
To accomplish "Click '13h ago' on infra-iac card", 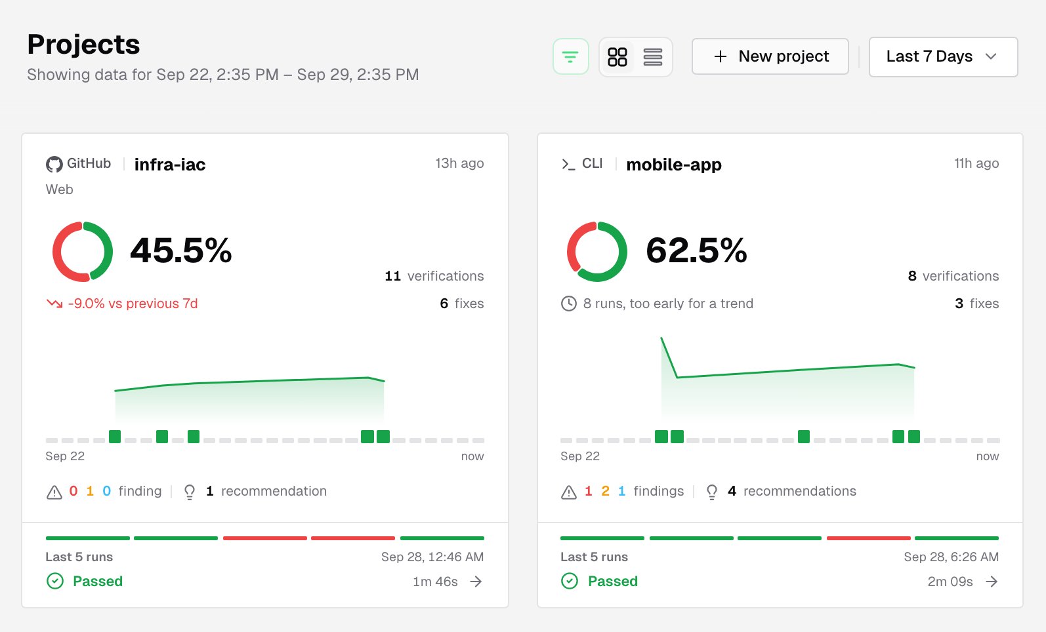I will click(x=460, y=163).
